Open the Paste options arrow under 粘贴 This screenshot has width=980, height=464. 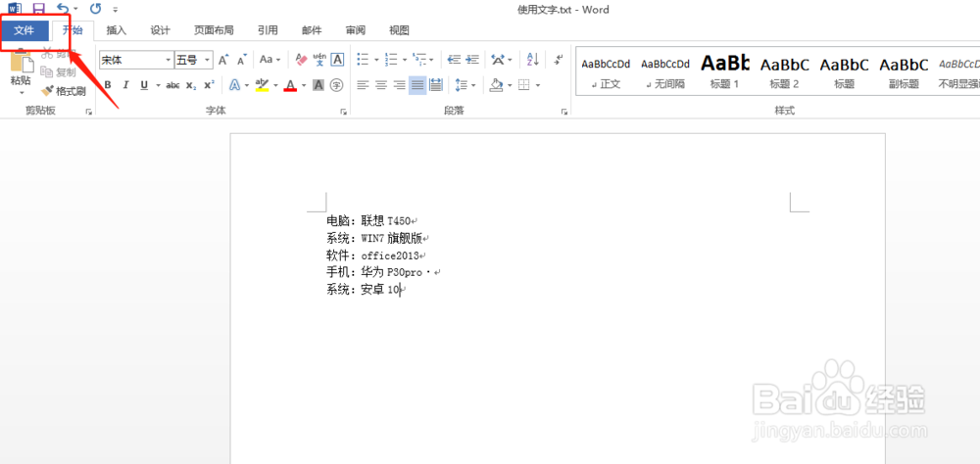[21, 93]
